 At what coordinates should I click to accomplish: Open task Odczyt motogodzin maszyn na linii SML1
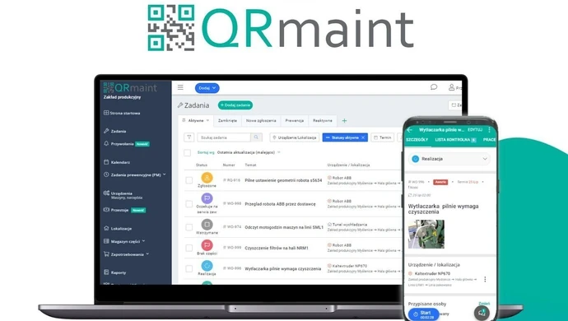point(284,227)
